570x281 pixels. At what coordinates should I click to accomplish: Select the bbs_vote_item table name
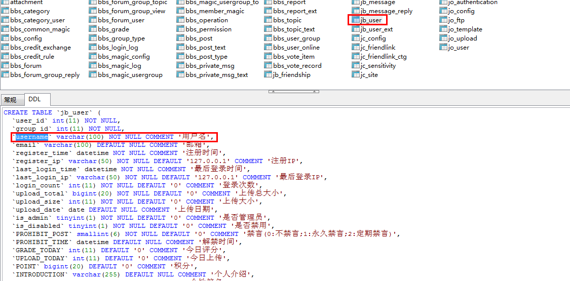[294, 57]
